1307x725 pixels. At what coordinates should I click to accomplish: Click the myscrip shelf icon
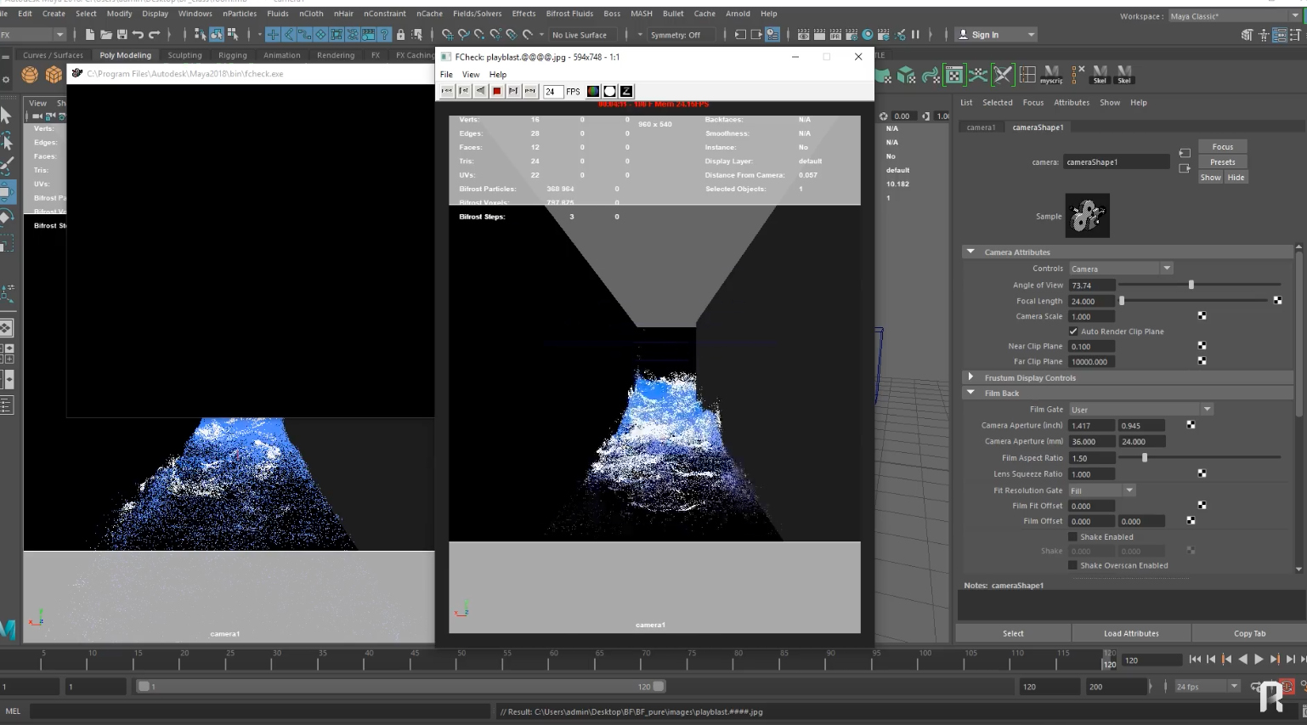(x=1051, y=75)
